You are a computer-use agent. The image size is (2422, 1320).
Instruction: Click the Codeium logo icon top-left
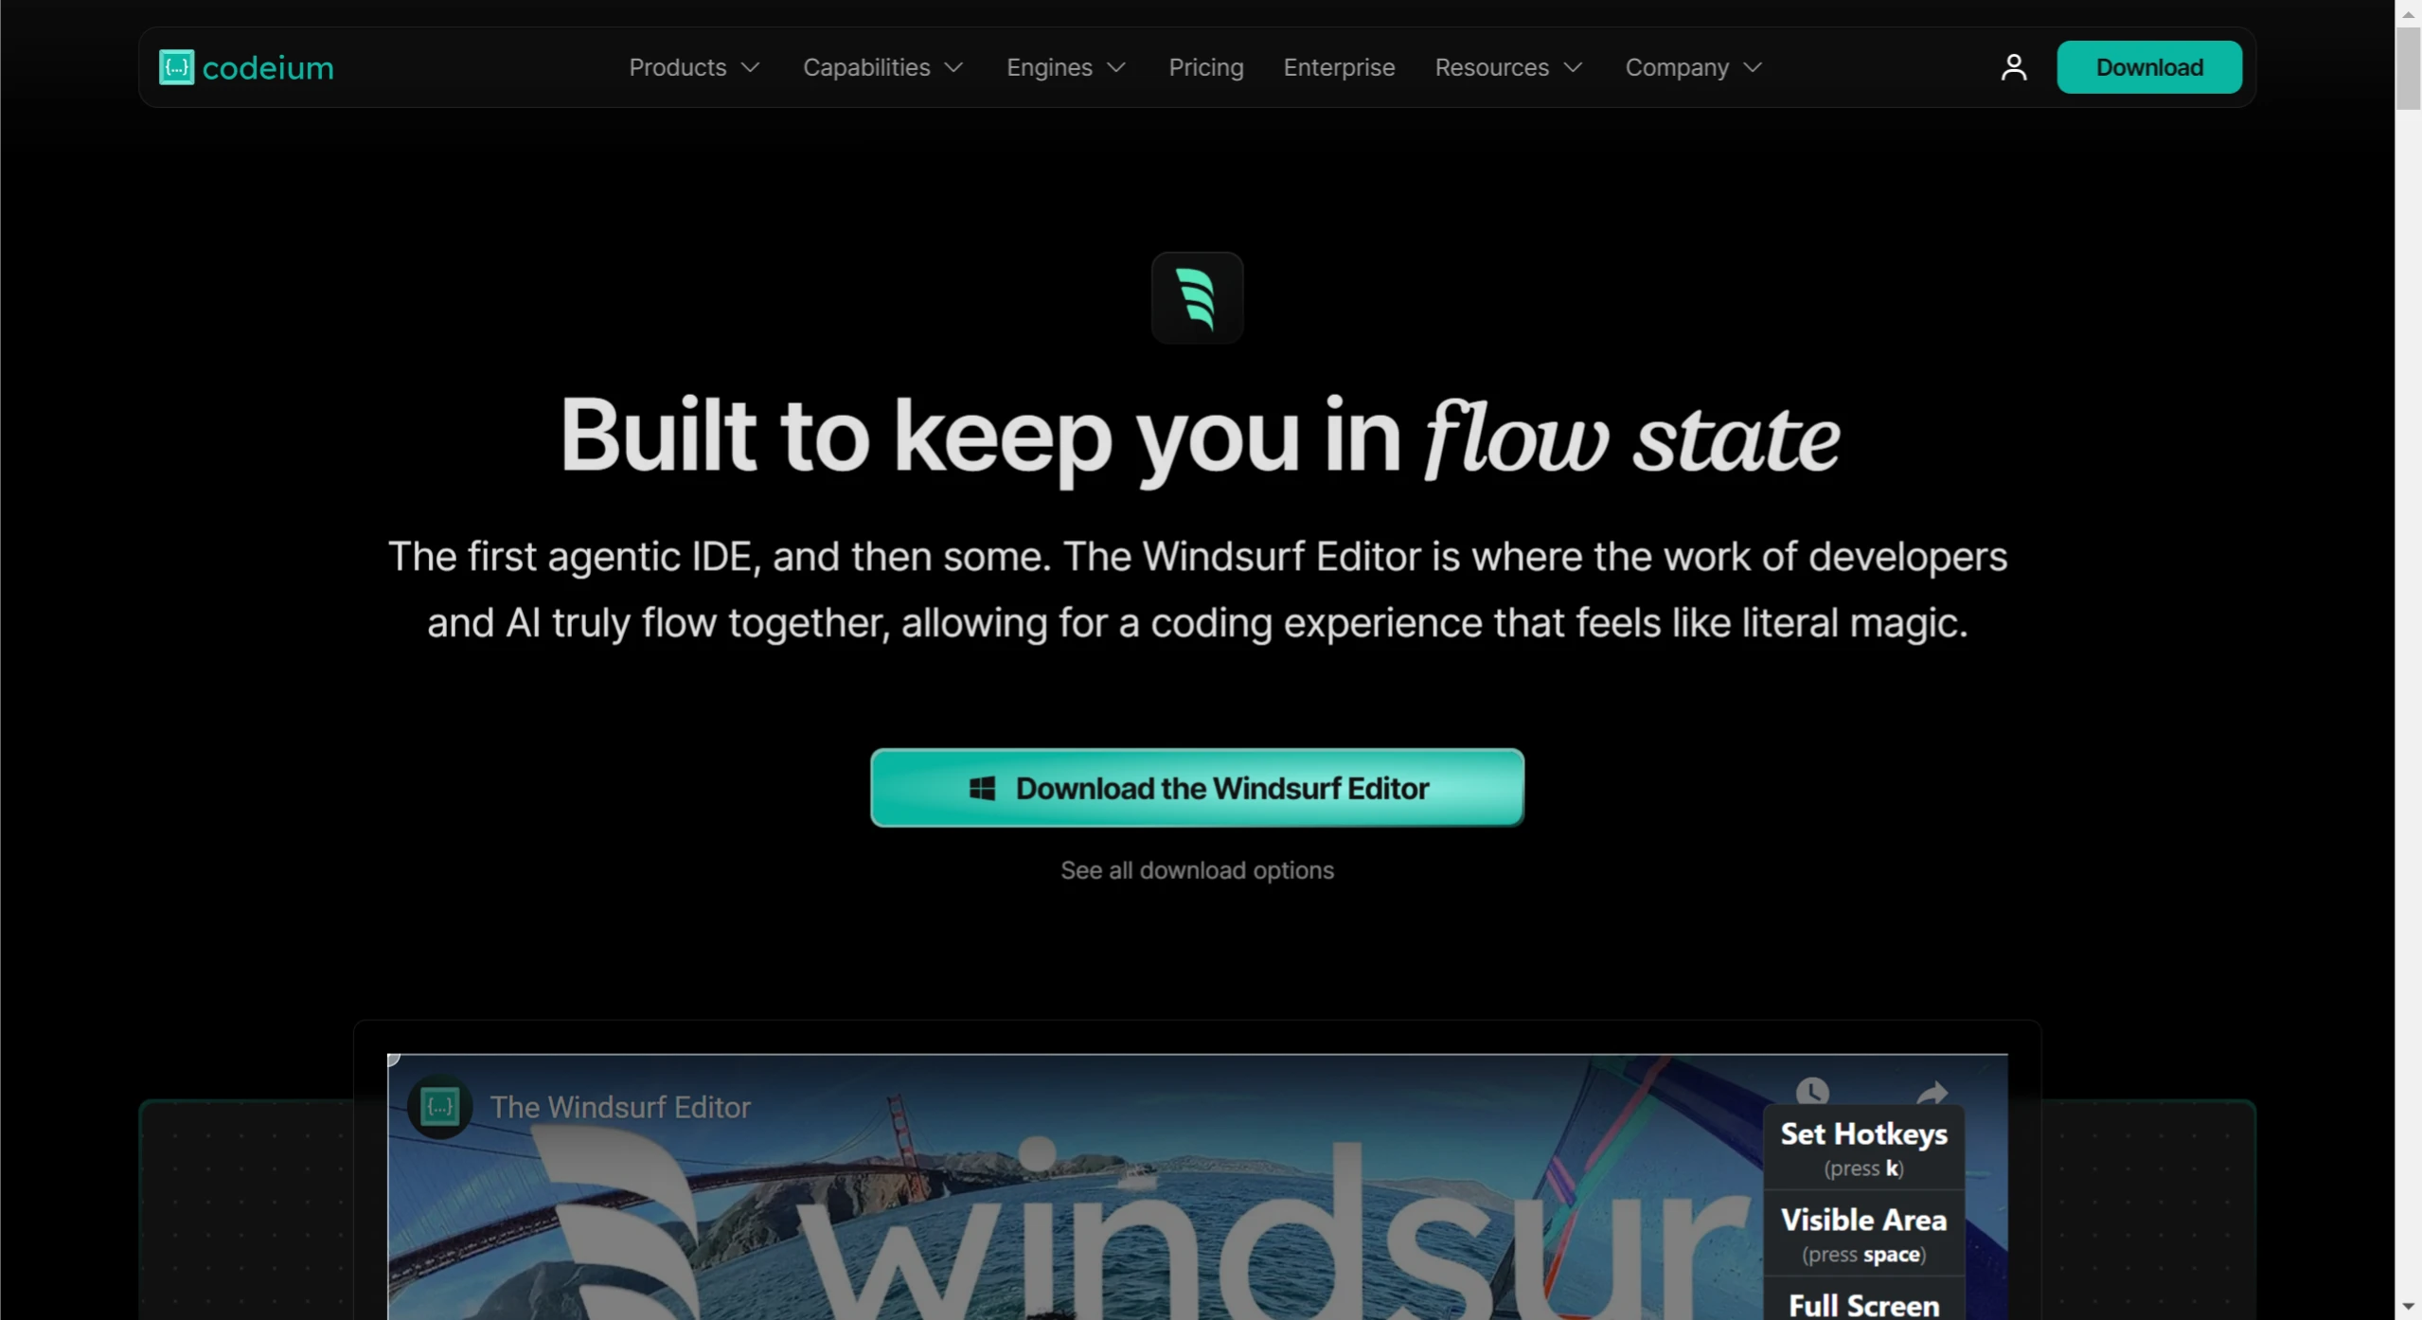coord(175,66)
